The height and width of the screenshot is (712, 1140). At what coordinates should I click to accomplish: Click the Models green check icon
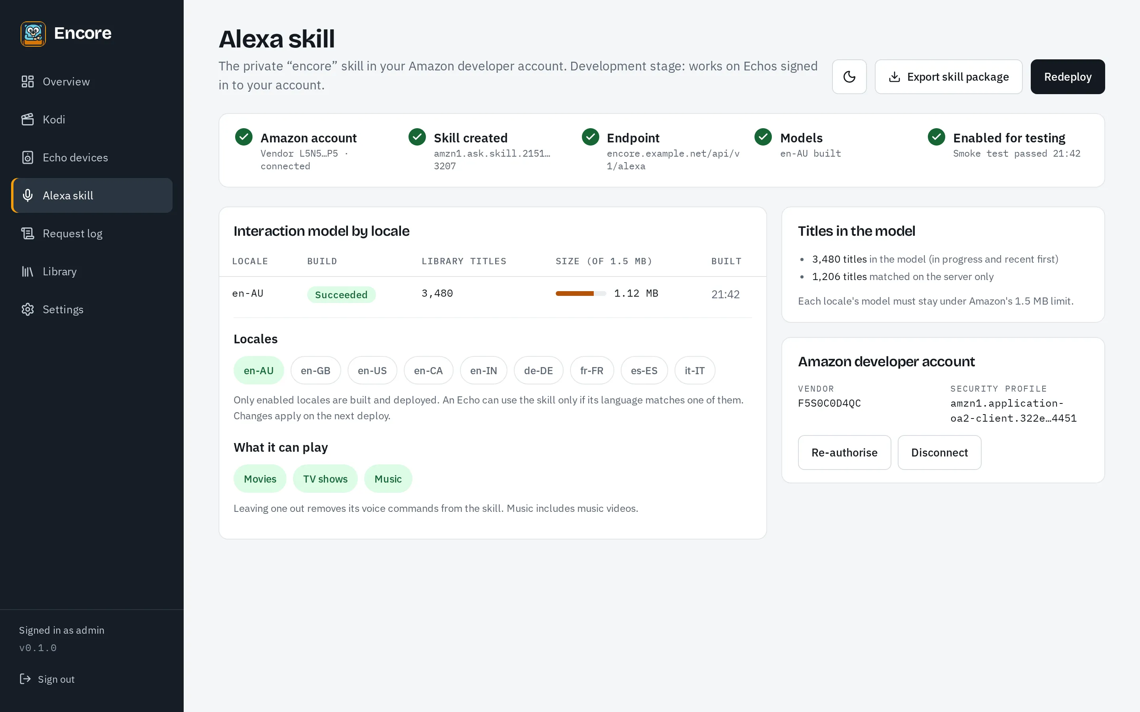(763, 137)
